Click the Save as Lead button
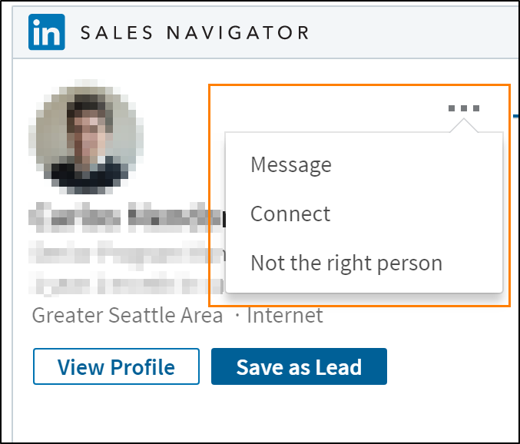The image size is (520, 444). (299, 366)
